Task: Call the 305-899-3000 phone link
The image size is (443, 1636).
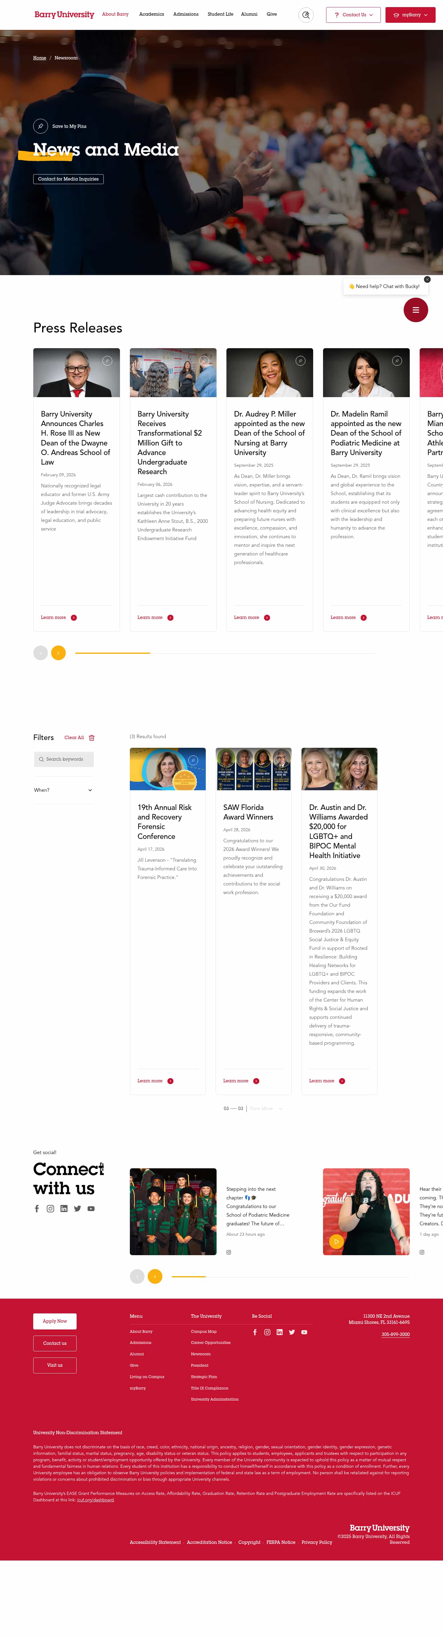Action: [x=395, y=1334]
